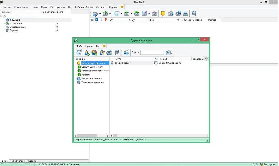Create a new message with the pen icon in main toolbar

coord(117,13)
